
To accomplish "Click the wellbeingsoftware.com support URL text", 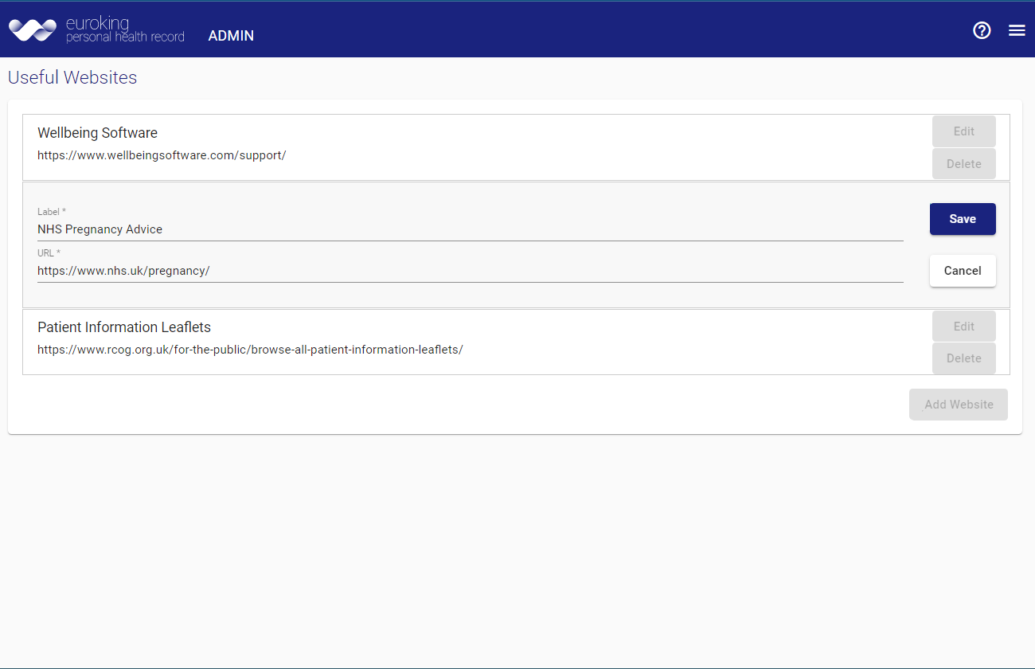I will 162,155.
